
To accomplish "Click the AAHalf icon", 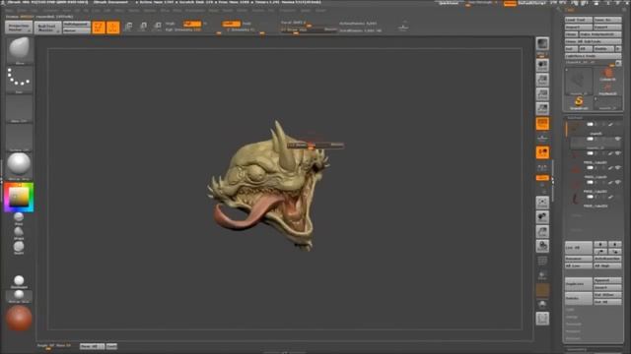I will click(x=542, y=108).
